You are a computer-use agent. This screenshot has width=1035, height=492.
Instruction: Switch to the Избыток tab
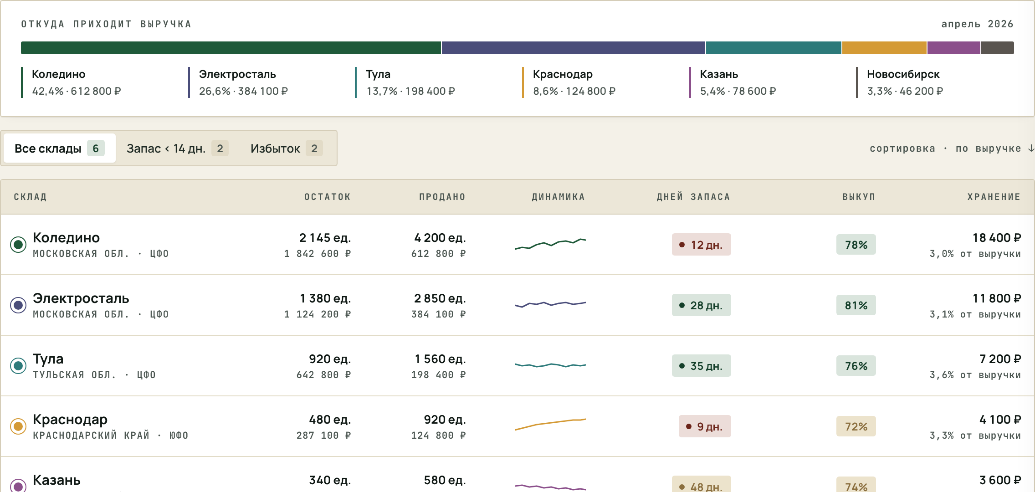(x=287, y=148)
